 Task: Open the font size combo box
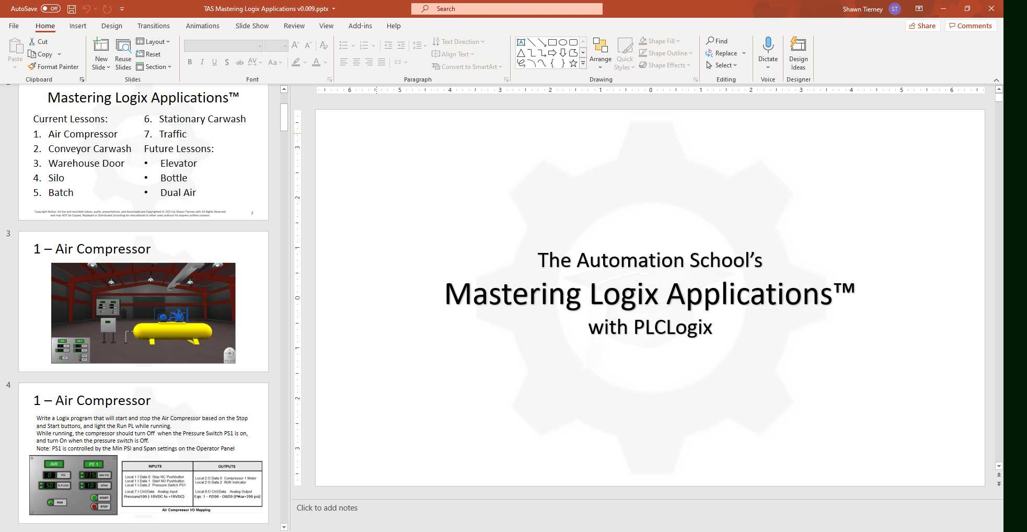(x=276, y=46)
